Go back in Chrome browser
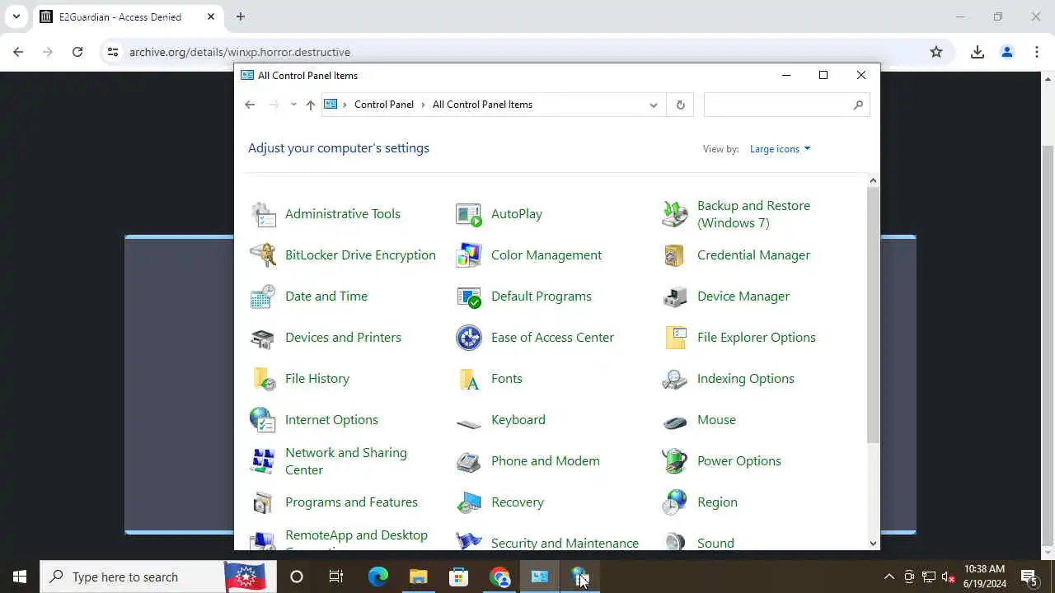This screenshot has width=1055, height=593. [18, 52]
